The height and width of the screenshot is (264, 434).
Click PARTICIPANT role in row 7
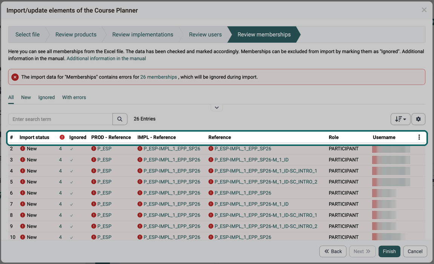[x=343, y=204]
